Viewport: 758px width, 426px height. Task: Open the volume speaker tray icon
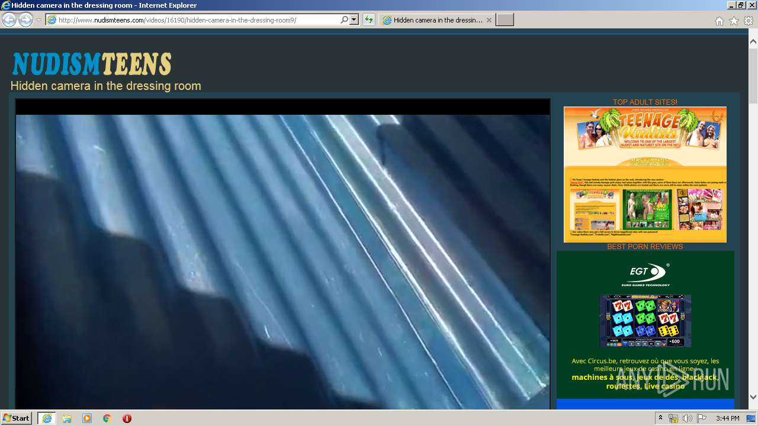688,418
